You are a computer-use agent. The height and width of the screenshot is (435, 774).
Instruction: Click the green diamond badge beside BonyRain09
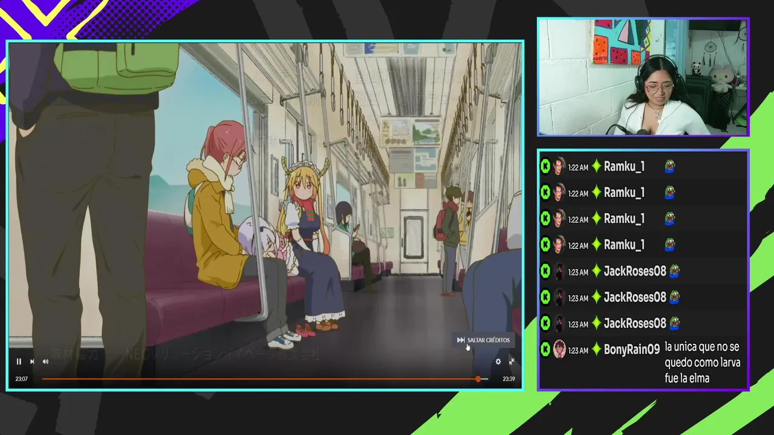tap(596, 350)
